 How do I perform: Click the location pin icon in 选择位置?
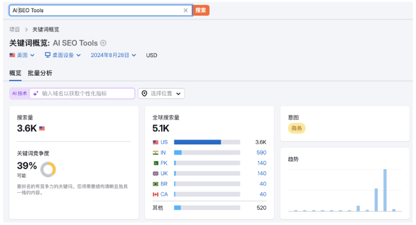(x=144, y=93)
